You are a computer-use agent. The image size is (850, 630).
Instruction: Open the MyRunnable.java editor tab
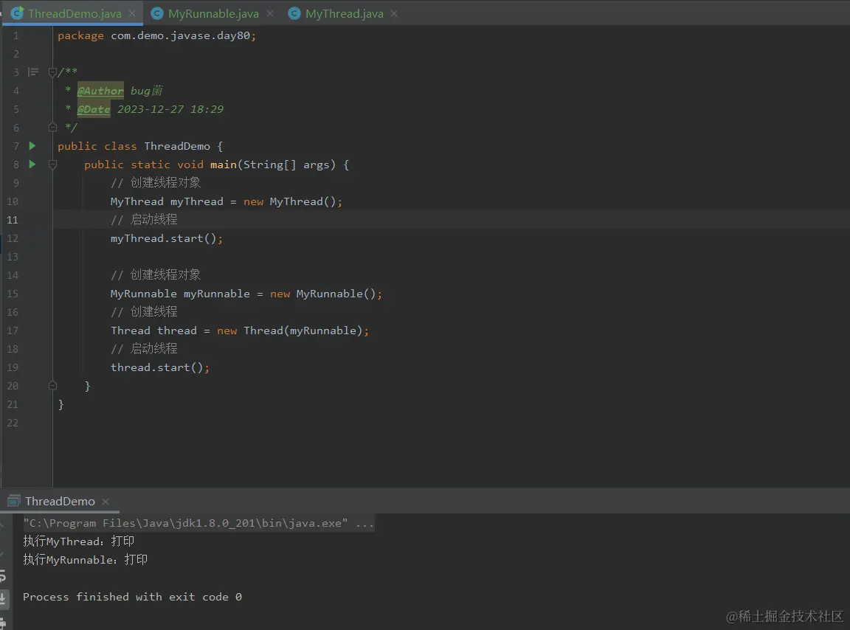213,13
